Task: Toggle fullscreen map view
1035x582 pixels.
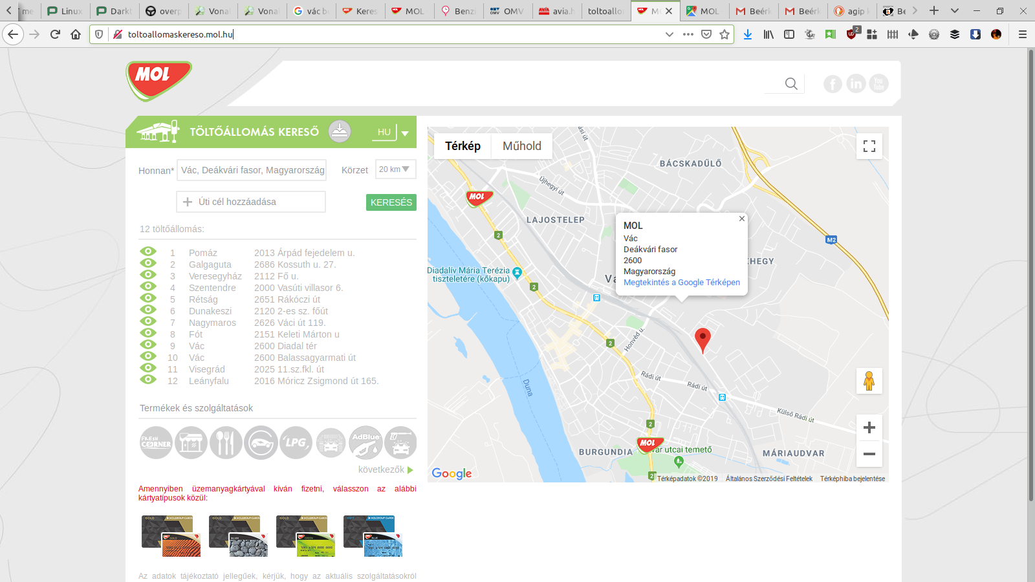Action: click(869, 146)
